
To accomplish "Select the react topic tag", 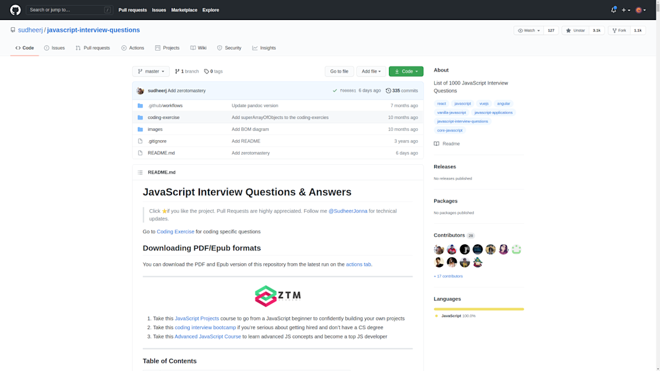I will click(441, 104).
